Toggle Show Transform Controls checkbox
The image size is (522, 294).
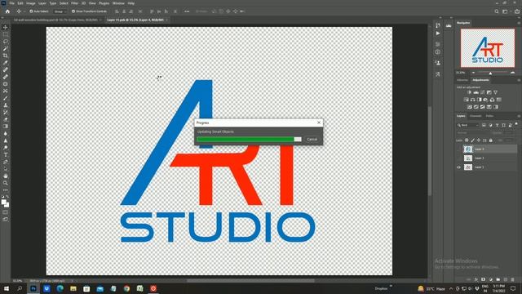(73, 11)
